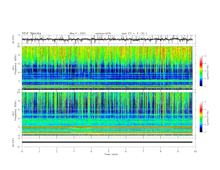Click the ch.3 flat black trace
The height and width of the screenshot is (170, 220).
coord(107,142)
